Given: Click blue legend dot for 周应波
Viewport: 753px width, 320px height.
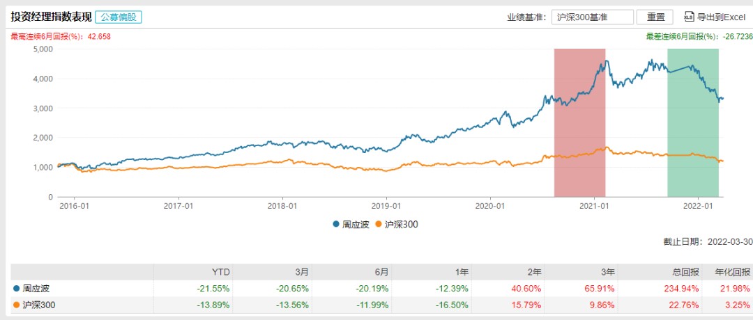Looking at the screenshot, I should [x=336, y=224].
